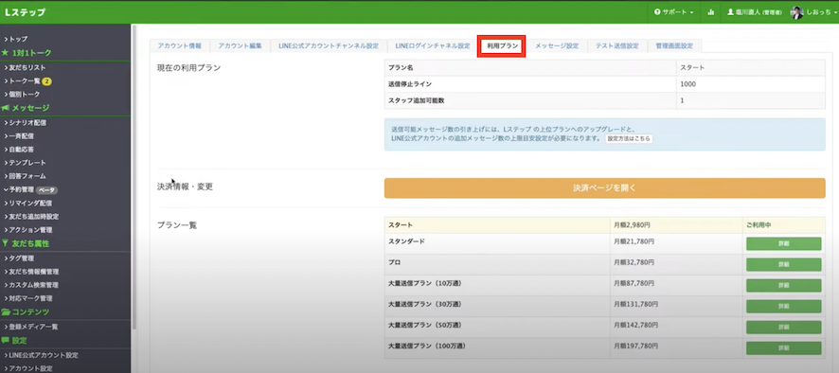Click the 設定 section header
Screen dimensions: 839x373
click(x=14, y=341)
